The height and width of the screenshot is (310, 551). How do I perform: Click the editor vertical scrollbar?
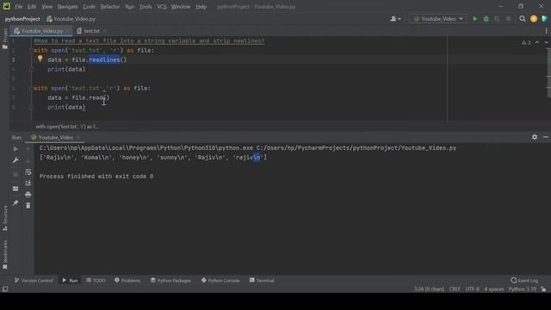click(x=548, y=73)
